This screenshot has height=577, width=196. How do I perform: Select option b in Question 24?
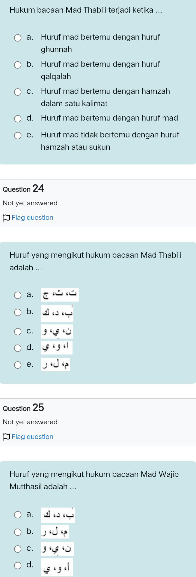18,312
